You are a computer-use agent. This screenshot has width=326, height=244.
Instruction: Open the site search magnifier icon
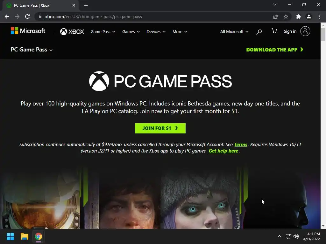click(259, 32)
